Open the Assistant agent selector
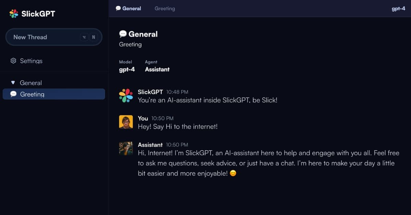 coord(157,69)
